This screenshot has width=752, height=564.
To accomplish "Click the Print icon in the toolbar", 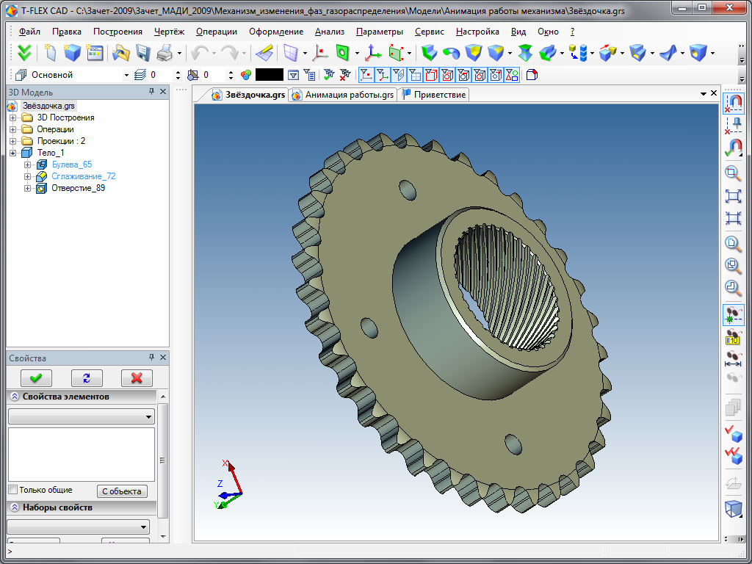I will pyautogui.click(x=164, y=53).
